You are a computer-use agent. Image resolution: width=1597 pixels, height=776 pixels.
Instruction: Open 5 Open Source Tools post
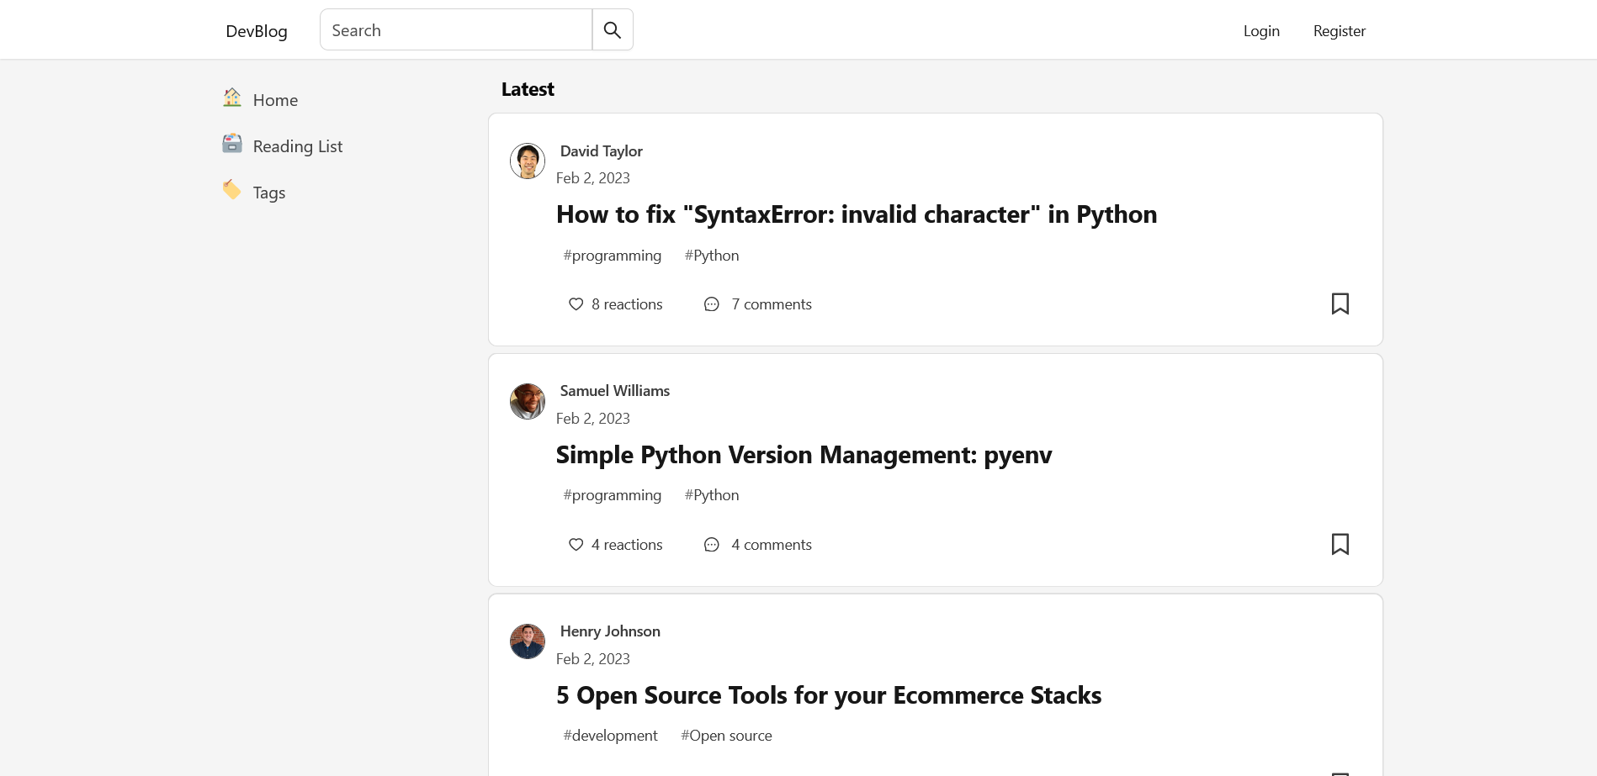coord(829,695)
